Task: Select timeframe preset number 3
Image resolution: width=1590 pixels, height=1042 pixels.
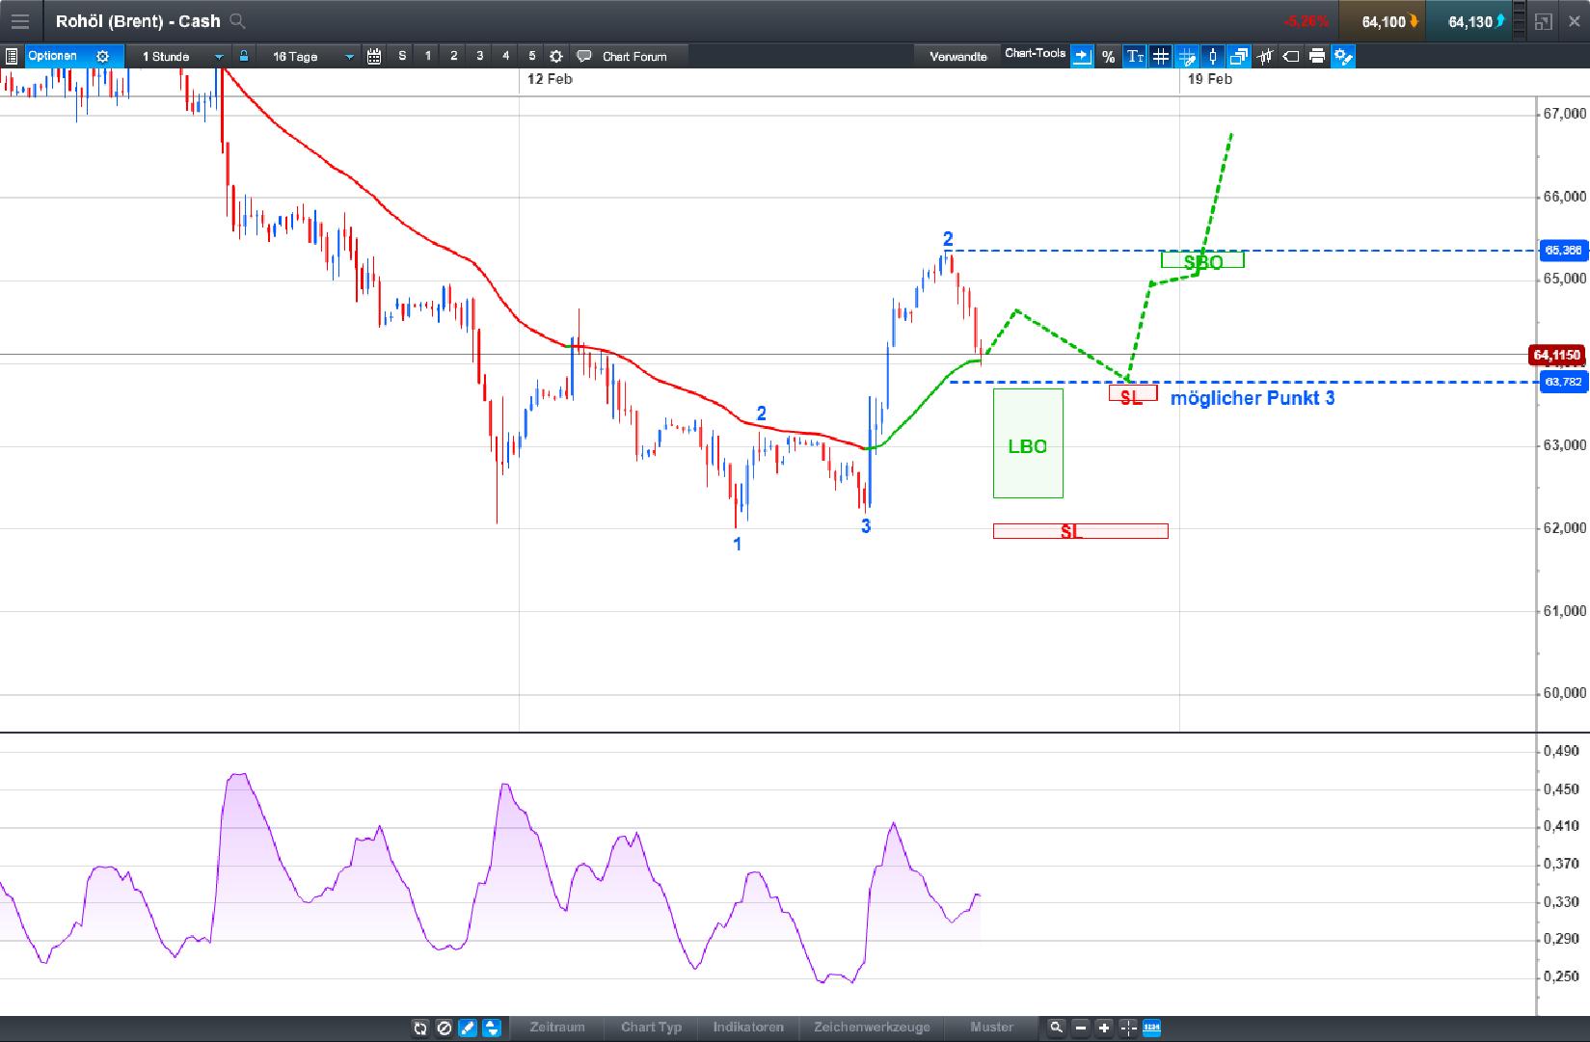Action: coord(479,56)
